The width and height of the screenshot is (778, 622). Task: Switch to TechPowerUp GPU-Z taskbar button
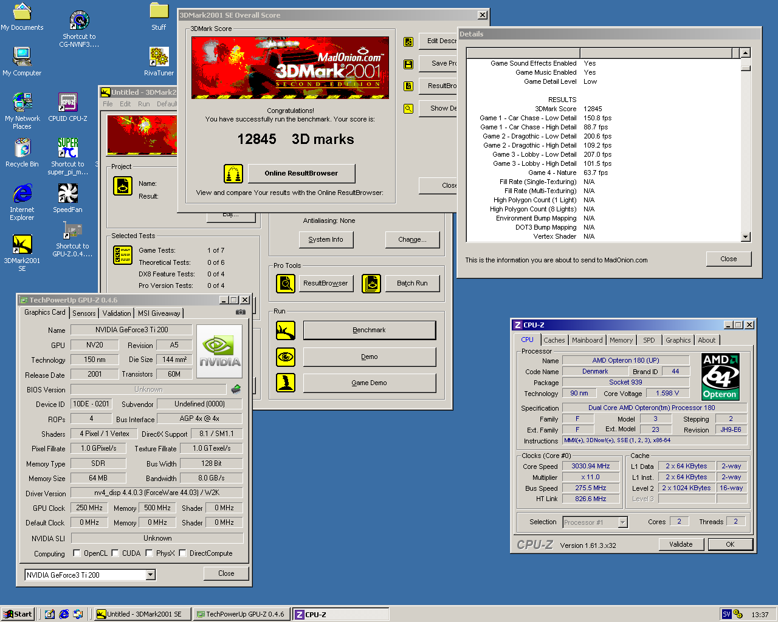pos(241,614)
